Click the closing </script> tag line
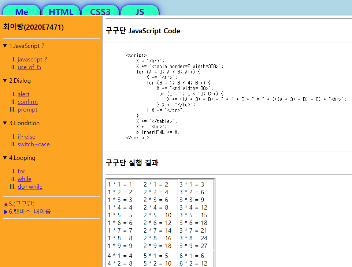 tap(138, 138)
